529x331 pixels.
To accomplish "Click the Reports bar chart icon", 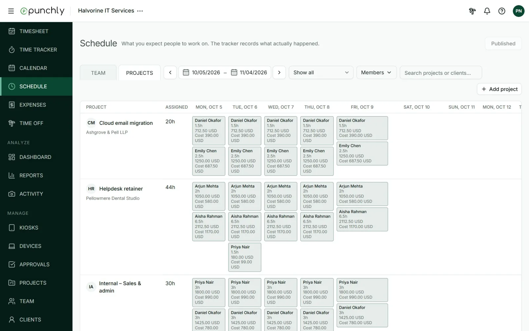I will click(x=12, y=175).
